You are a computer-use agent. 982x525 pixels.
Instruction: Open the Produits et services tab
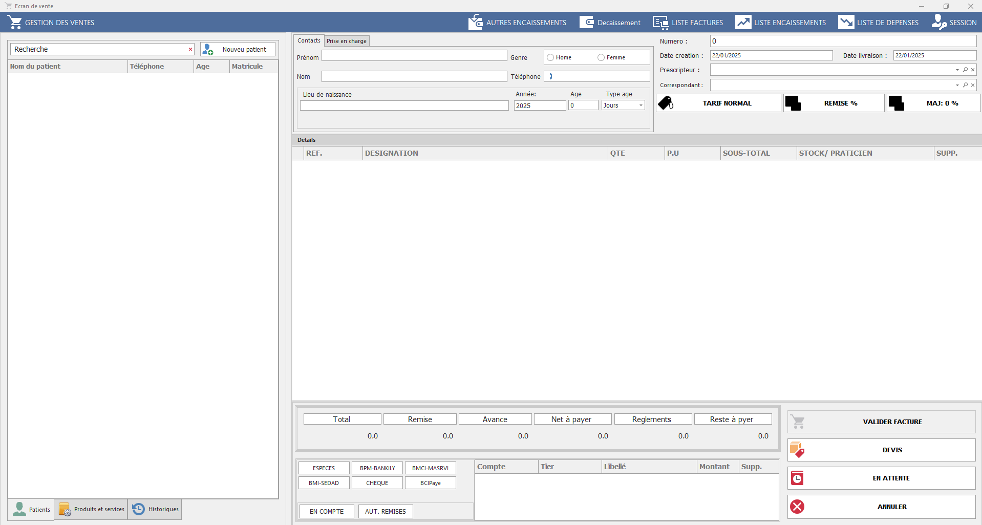(x=91, y=509)
